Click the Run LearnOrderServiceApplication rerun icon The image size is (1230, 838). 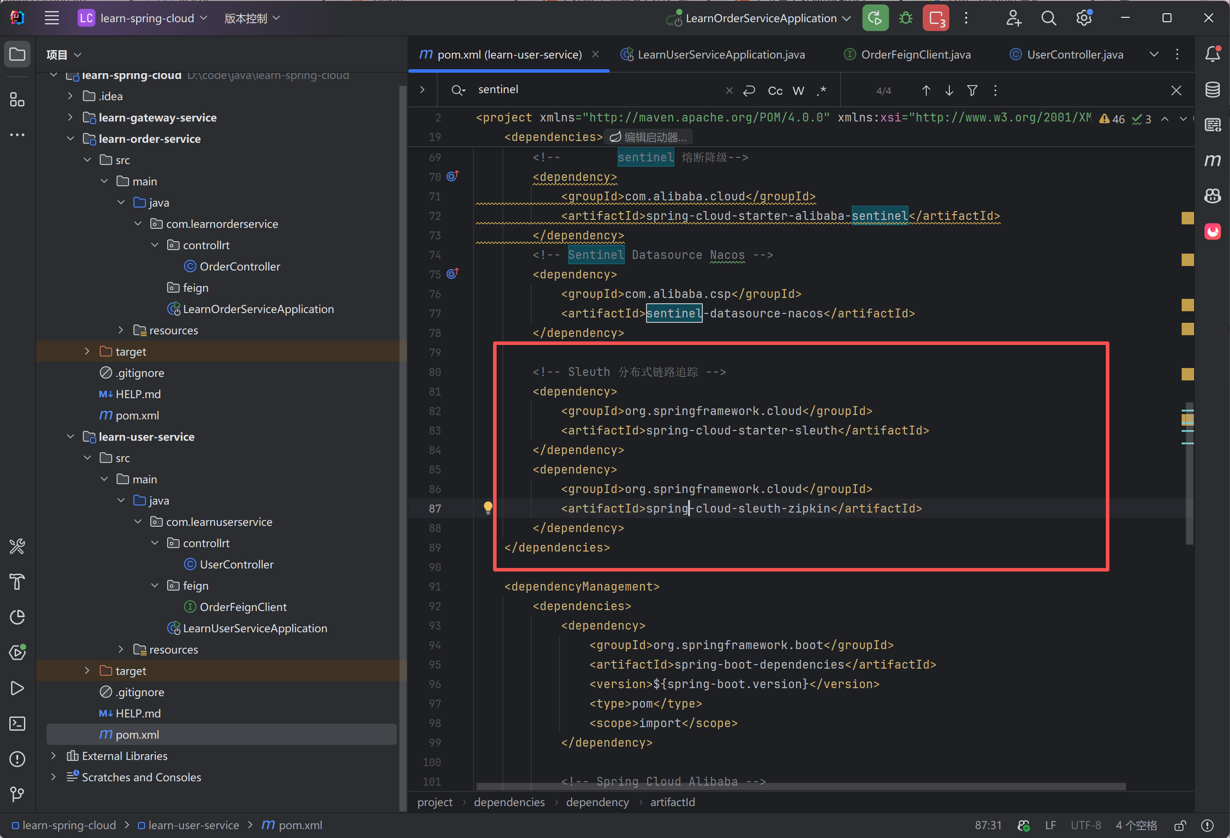tap(875, 18)
